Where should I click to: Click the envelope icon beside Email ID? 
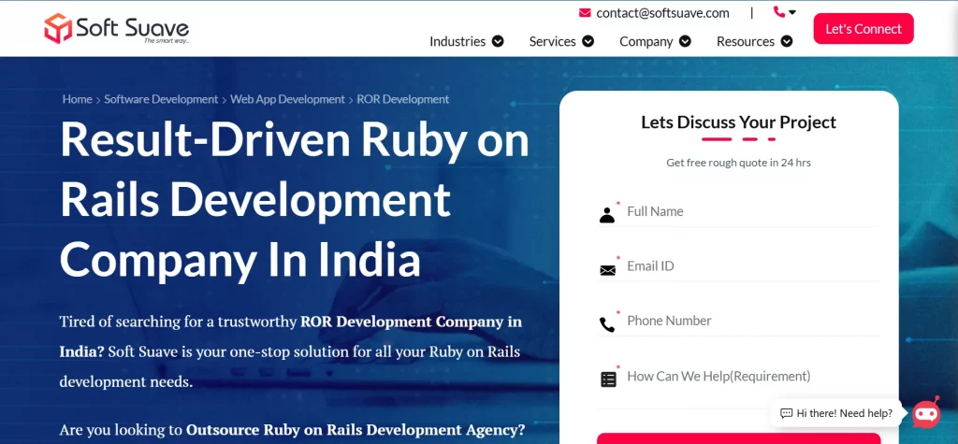coord(607,269)
